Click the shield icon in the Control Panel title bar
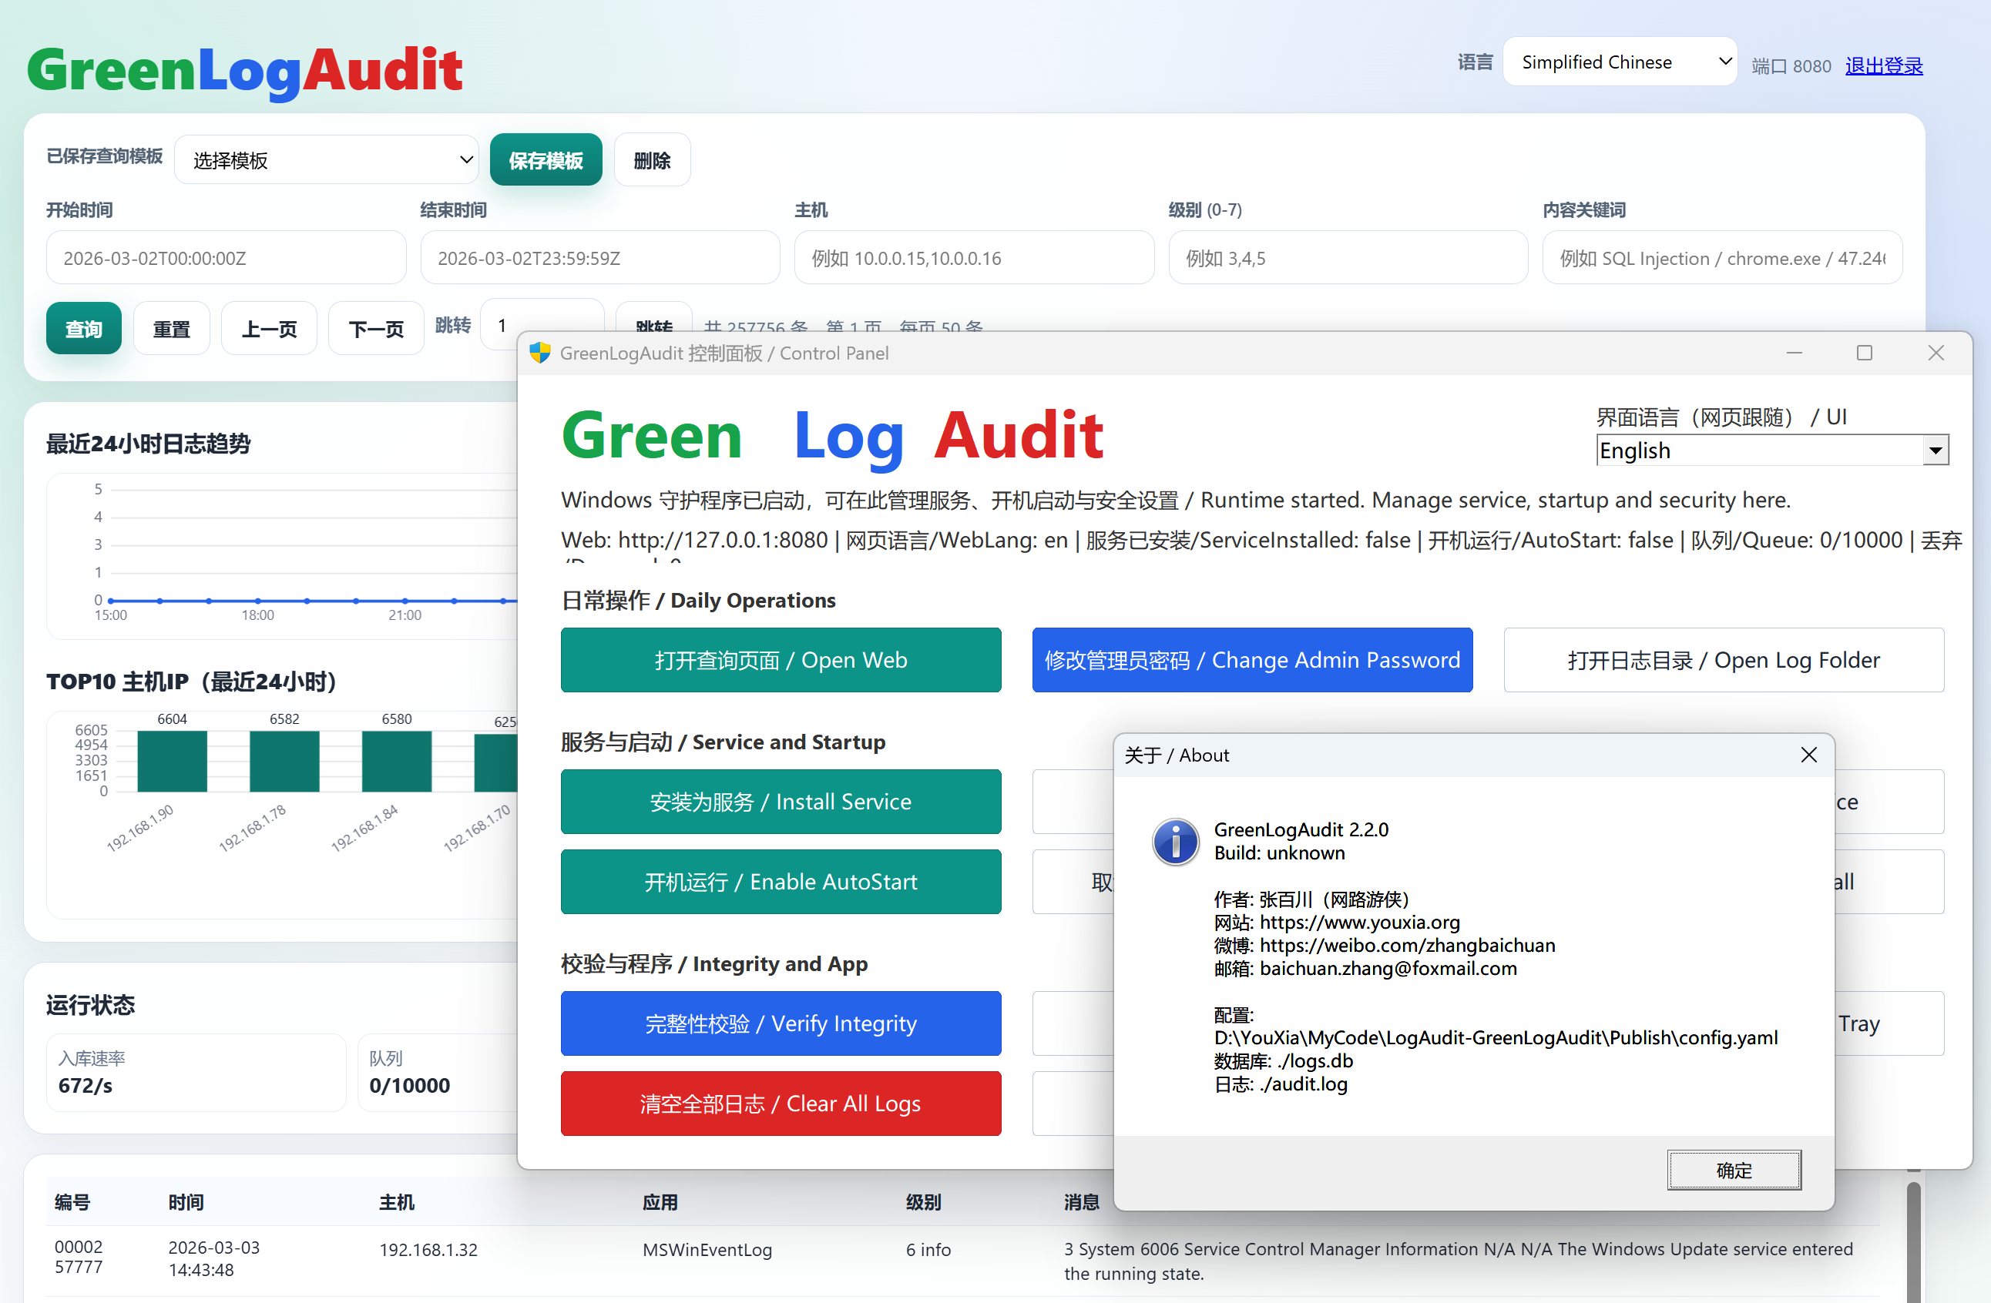The image size is (1991, 1303). [x=540, y=353]
